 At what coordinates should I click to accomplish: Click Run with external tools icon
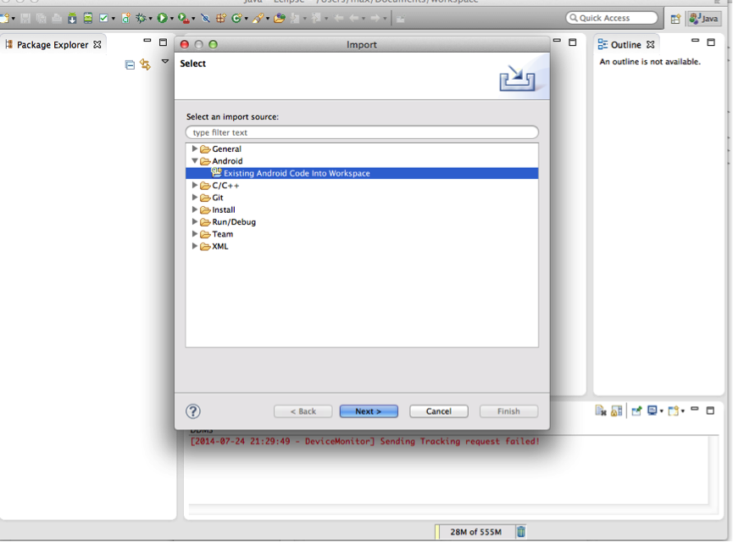184,19
